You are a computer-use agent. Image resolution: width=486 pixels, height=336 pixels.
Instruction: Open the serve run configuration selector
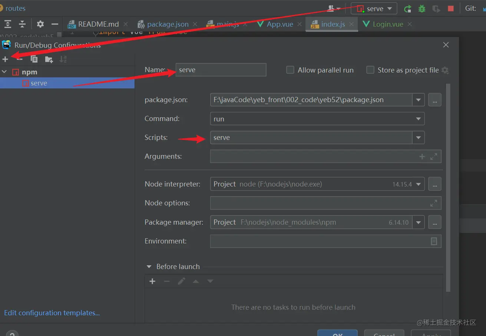pyautogui.click(x=375, y=9)
